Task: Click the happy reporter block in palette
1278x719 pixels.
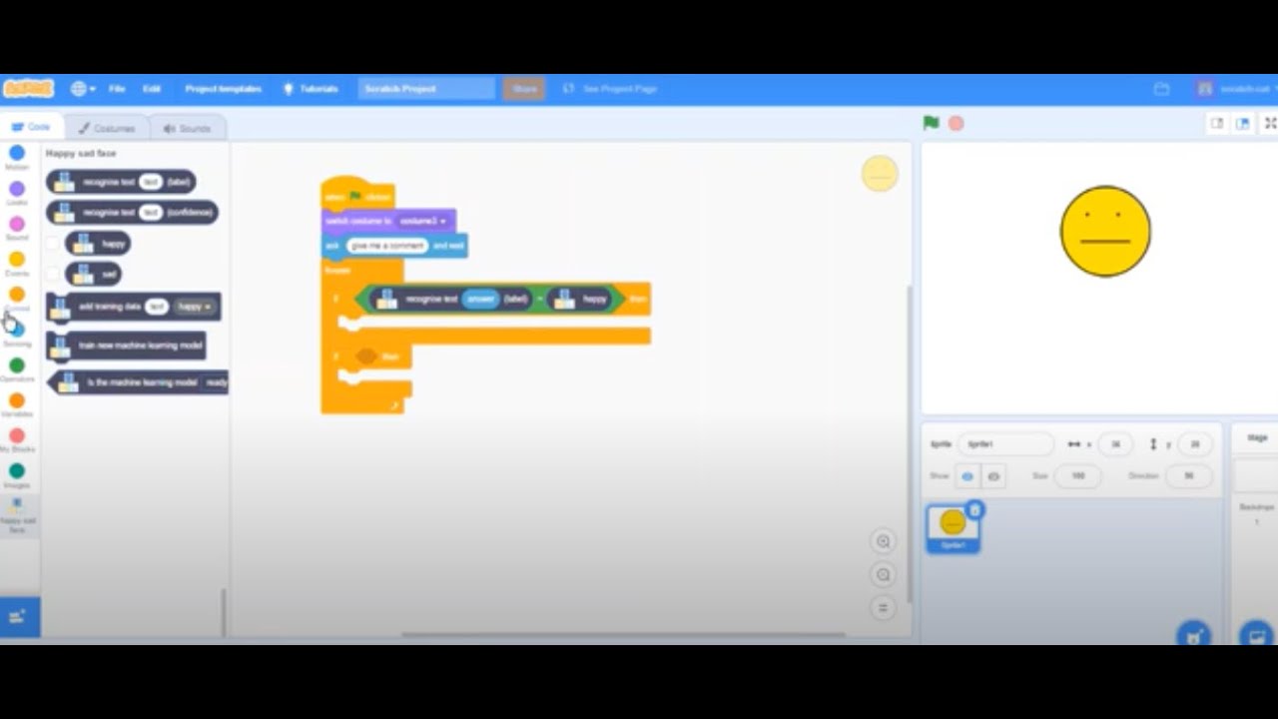Action: pos(98,243)
